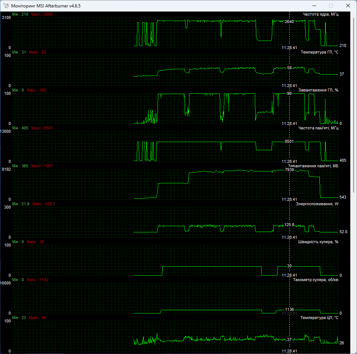The image size is (357, 354).
Task: Click the 'Завантаження пам'яті, МБ' graph title
Action: click(x=313, y=166)
